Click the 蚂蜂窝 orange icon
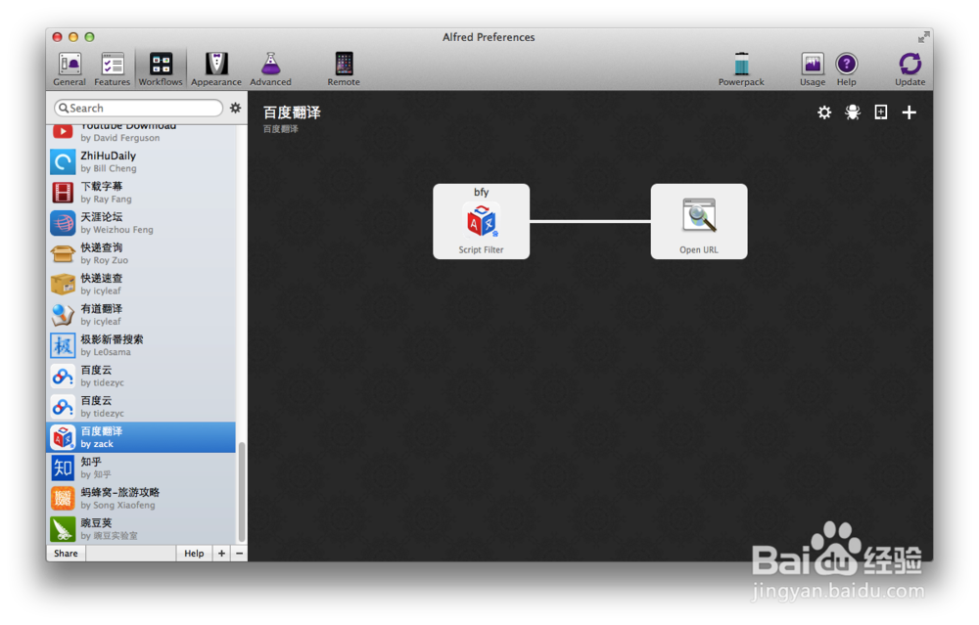The height and width of the screenshot is (625, 979). click(x=63, y=499)
